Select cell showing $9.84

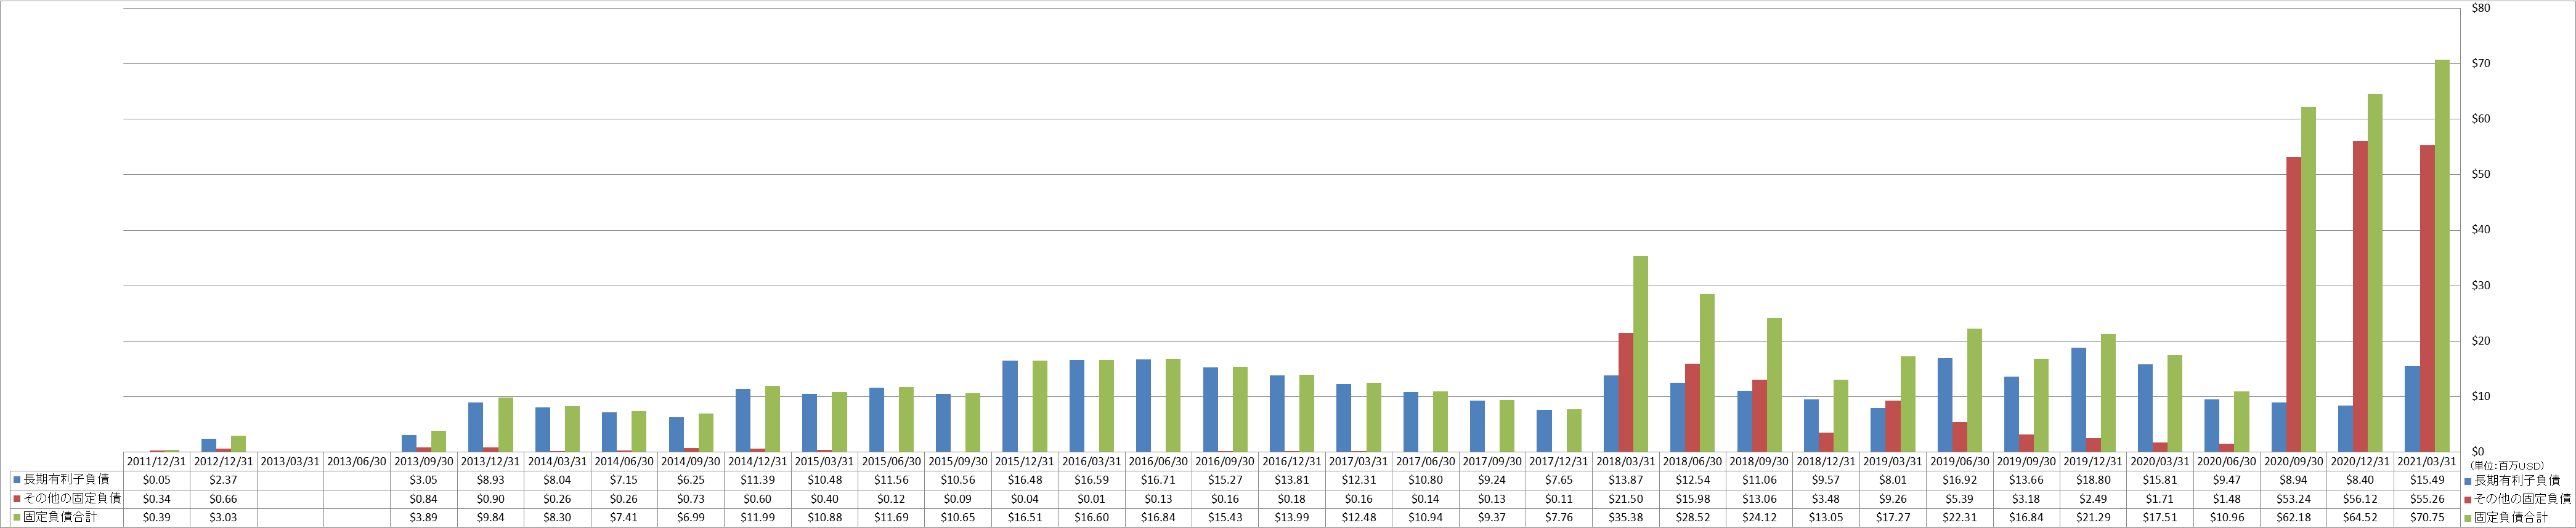click(491, 518)
